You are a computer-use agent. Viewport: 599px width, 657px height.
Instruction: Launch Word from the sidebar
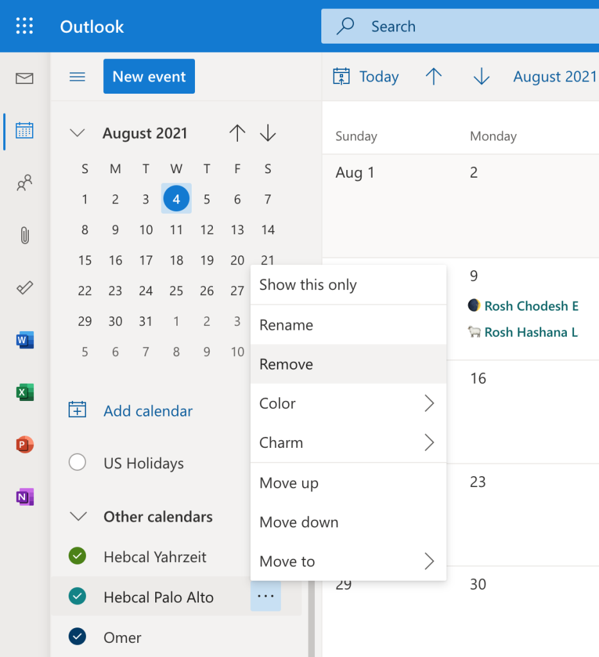point(24,340)
